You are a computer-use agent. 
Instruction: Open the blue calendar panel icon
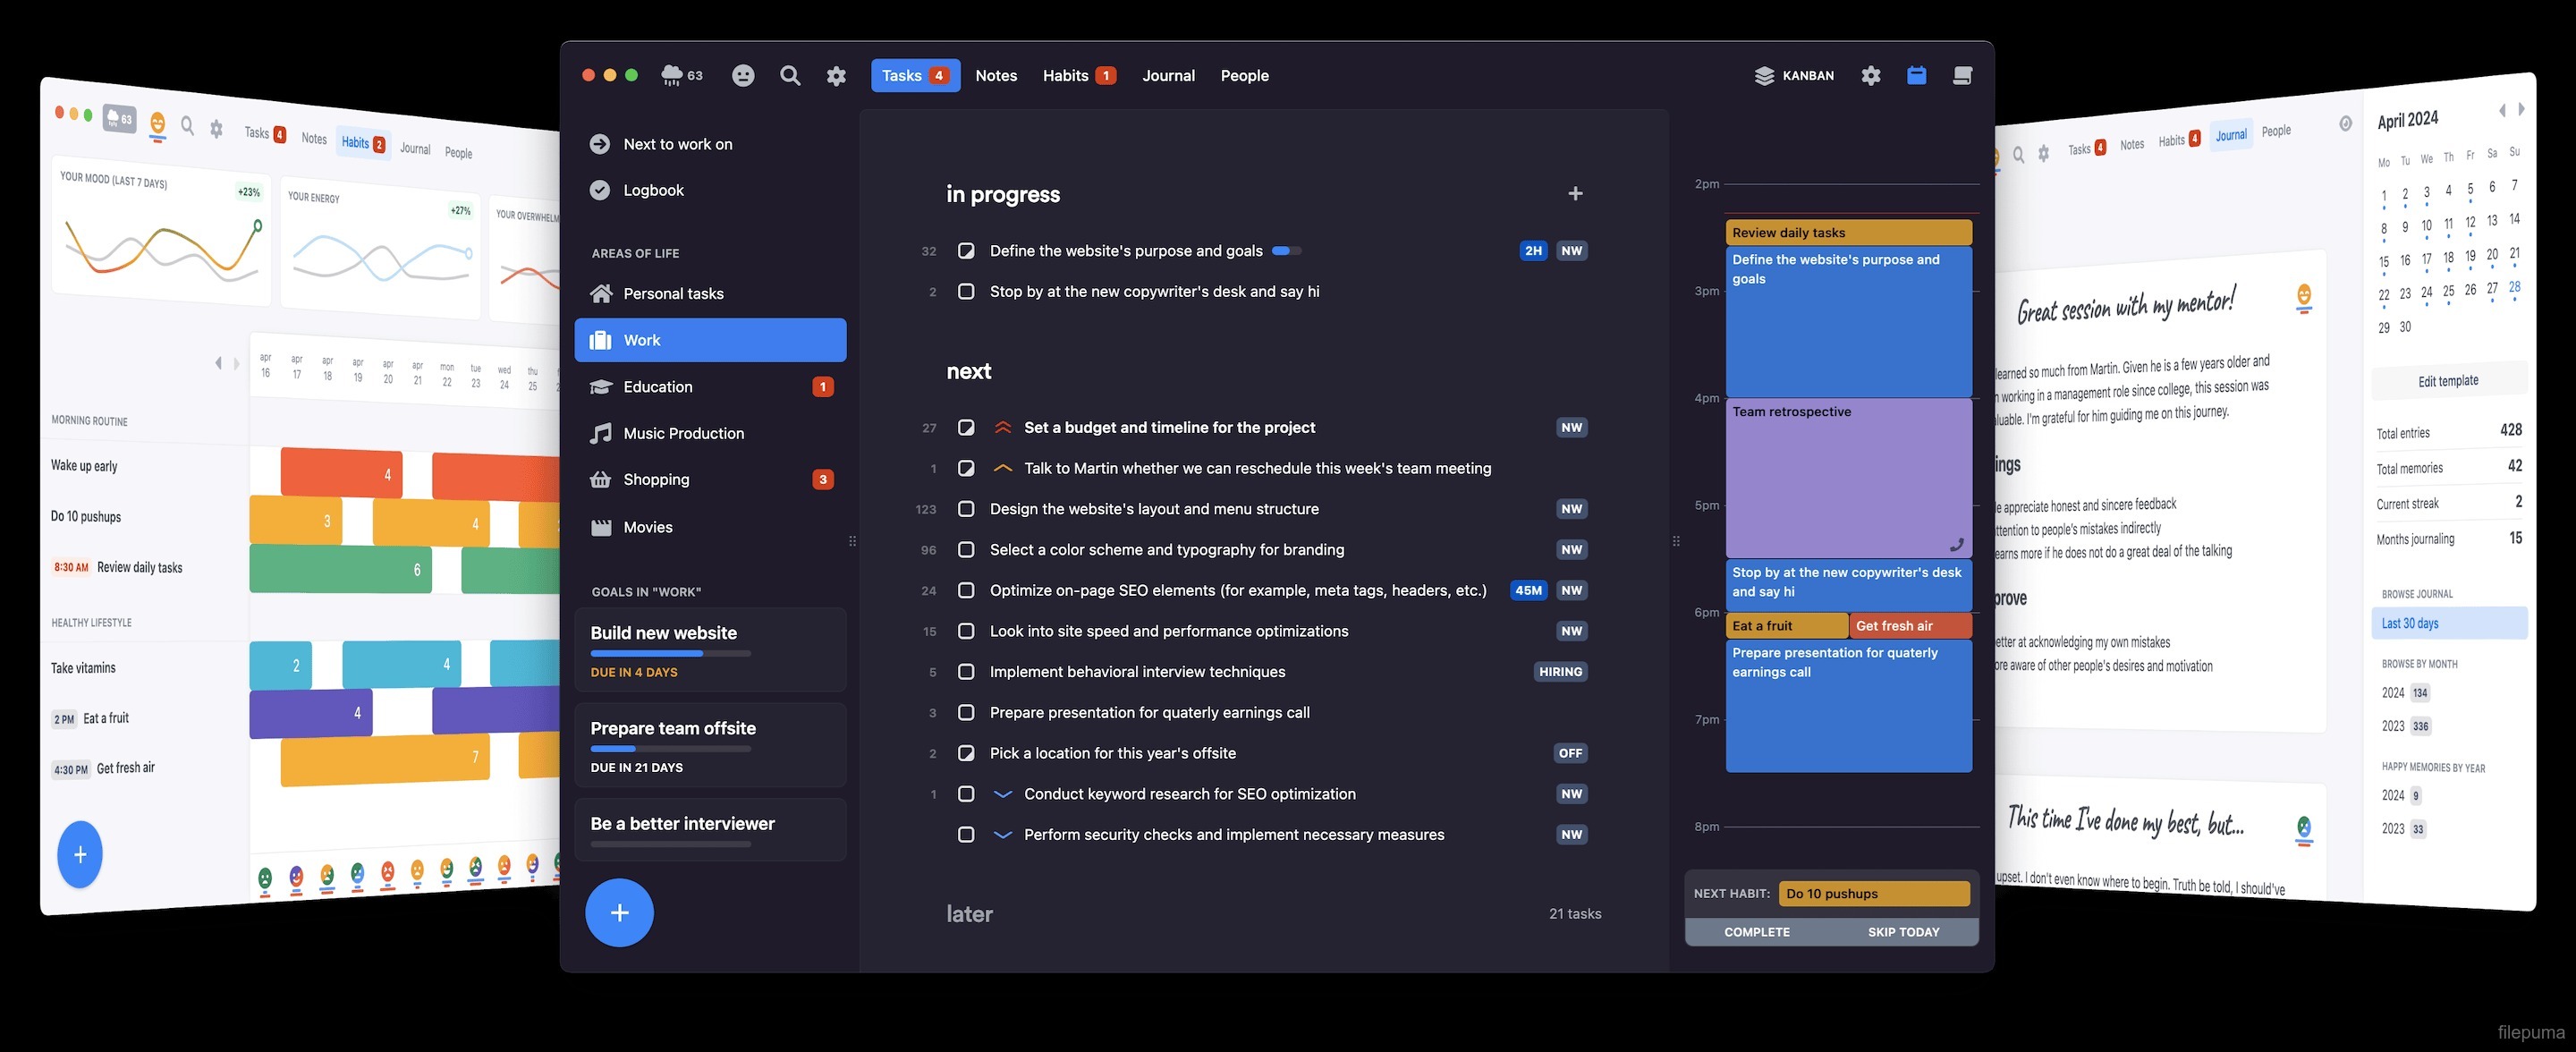[1917, 75]
